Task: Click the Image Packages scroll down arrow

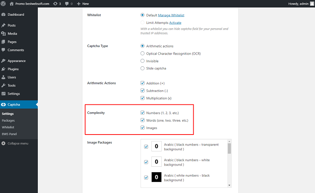Action: pyautogui.click(x=229, y=186)
